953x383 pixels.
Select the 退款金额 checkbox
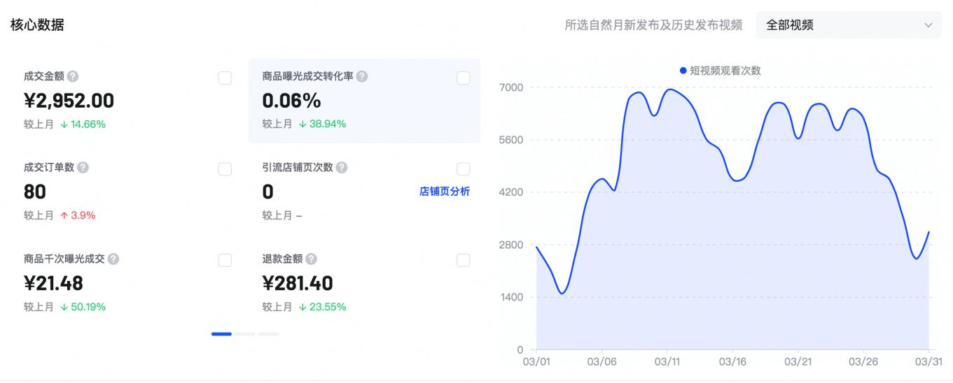(x=463, y=260)
